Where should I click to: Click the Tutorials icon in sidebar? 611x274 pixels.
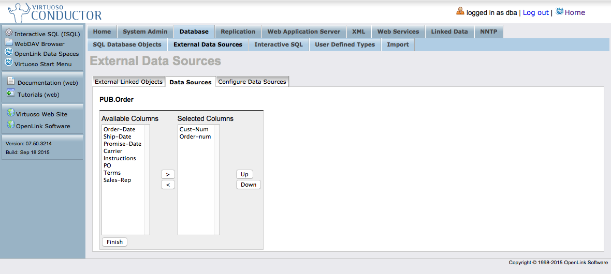tap(11, 94)
